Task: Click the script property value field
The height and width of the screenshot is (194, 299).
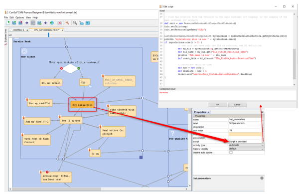Action: click(x=245, y=142)
